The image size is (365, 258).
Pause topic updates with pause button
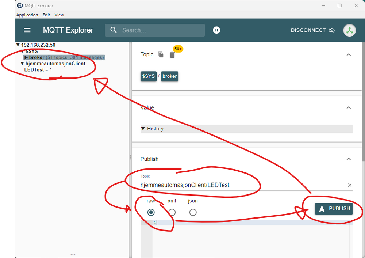pyautogui.click(x=216, y=30)
